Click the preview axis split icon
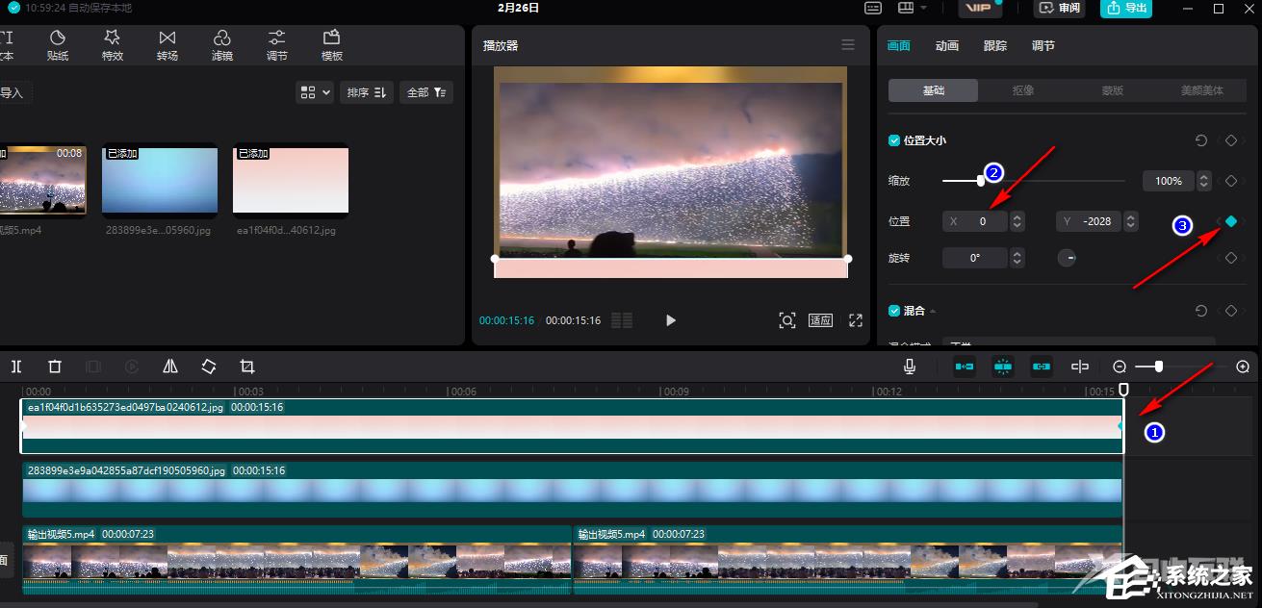 tap(1080, 367)
